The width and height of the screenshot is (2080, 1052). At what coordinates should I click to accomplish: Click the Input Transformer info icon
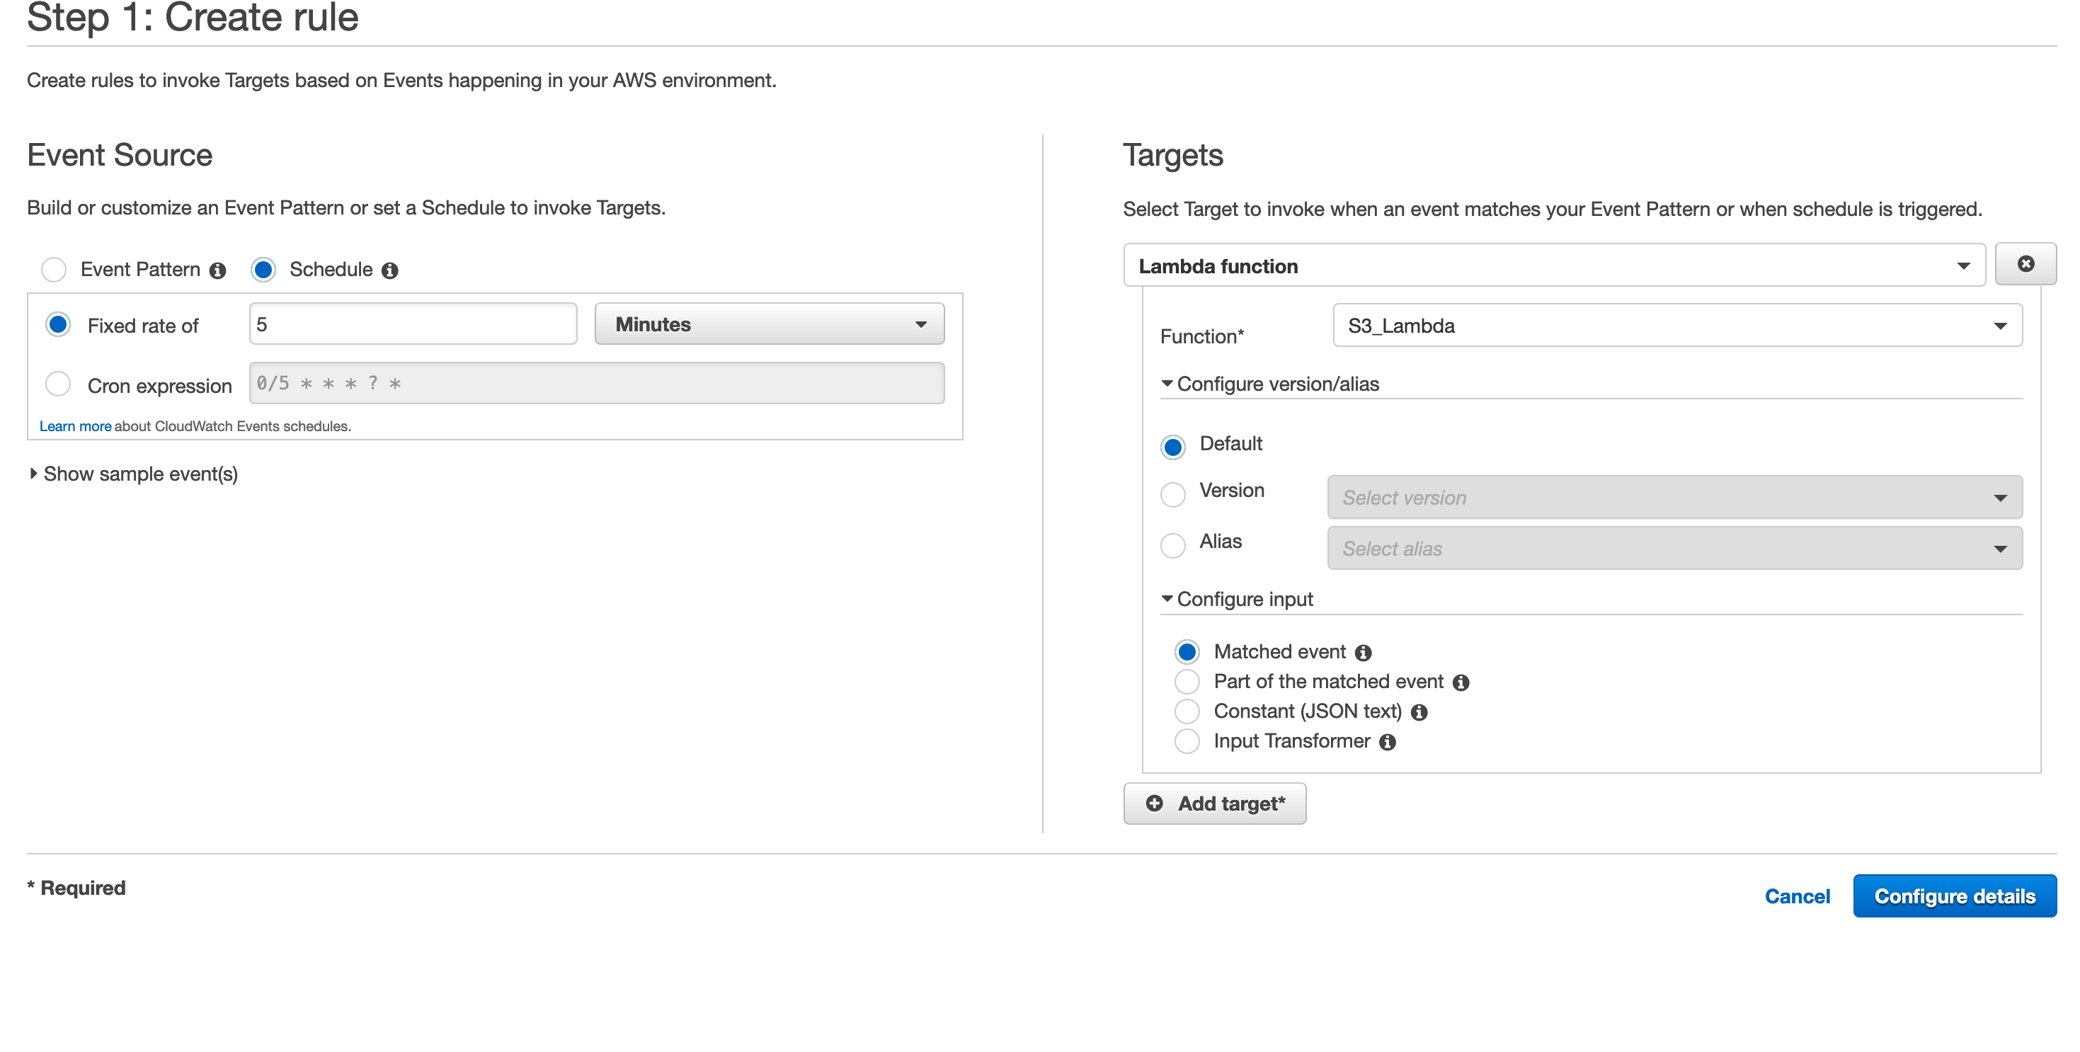pyautogui.click(x=1387, y=742)
